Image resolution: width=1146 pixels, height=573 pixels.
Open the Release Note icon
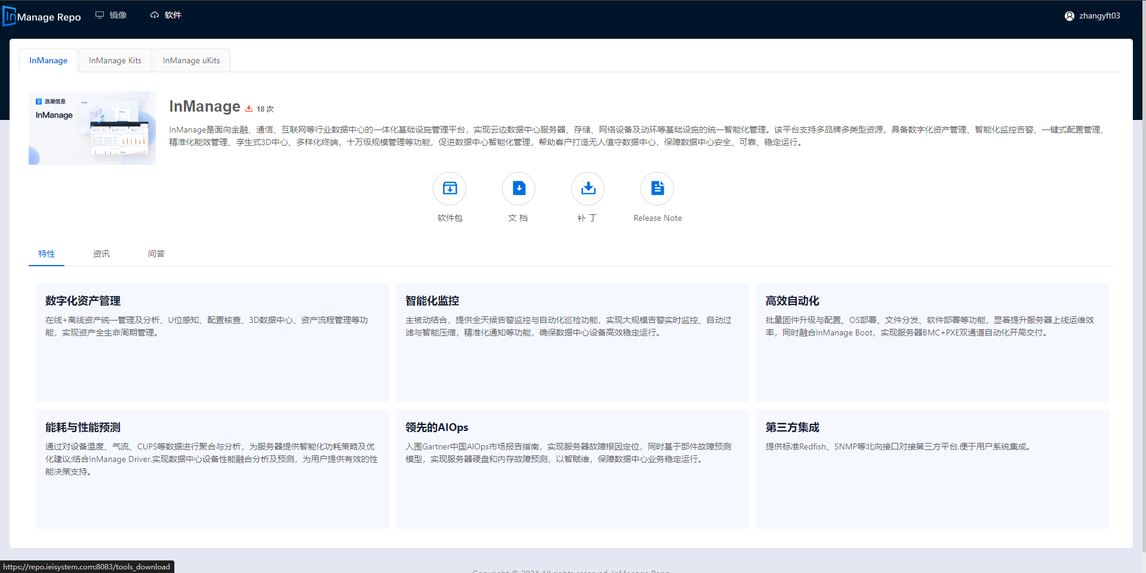[657, 189]
